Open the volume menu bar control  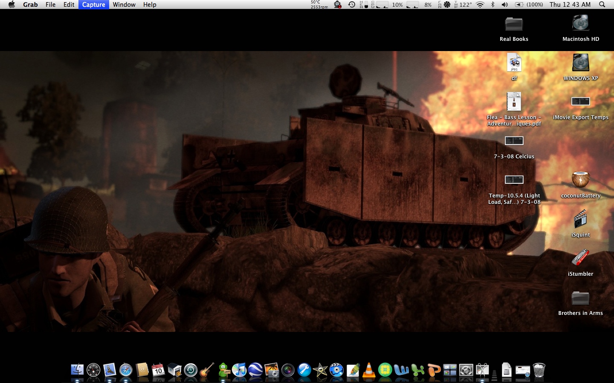(505, 5)
